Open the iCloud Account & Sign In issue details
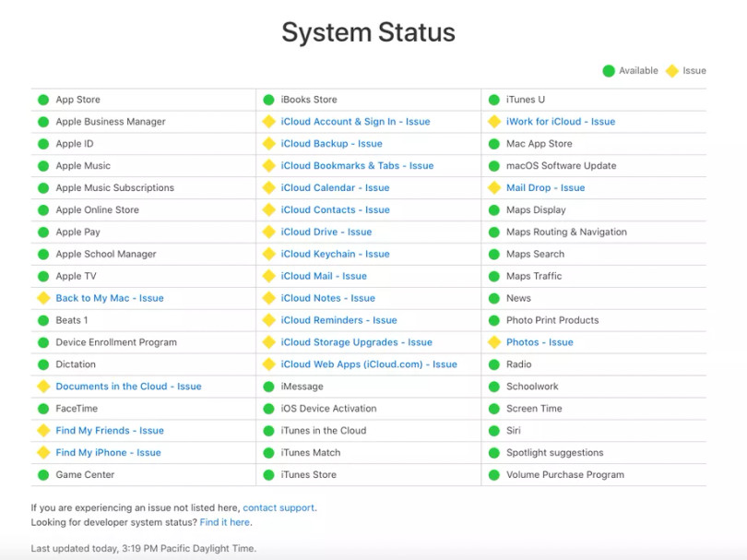The width and height of the screenshot is (747, 560). (x=355, y=121)
